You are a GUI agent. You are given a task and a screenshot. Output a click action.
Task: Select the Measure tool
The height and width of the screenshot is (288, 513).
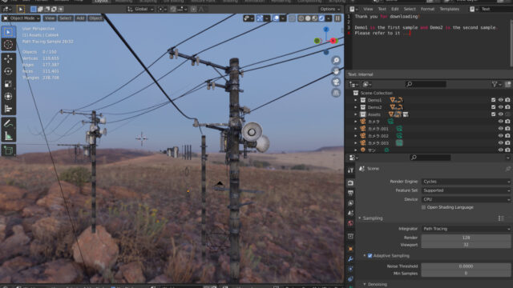coord(8,136)
